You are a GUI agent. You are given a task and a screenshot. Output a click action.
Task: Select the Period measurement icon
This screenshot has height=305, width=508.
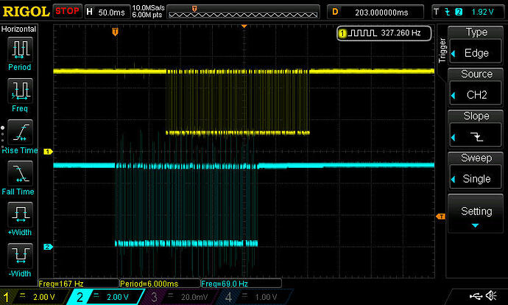(x=20, y=49)
